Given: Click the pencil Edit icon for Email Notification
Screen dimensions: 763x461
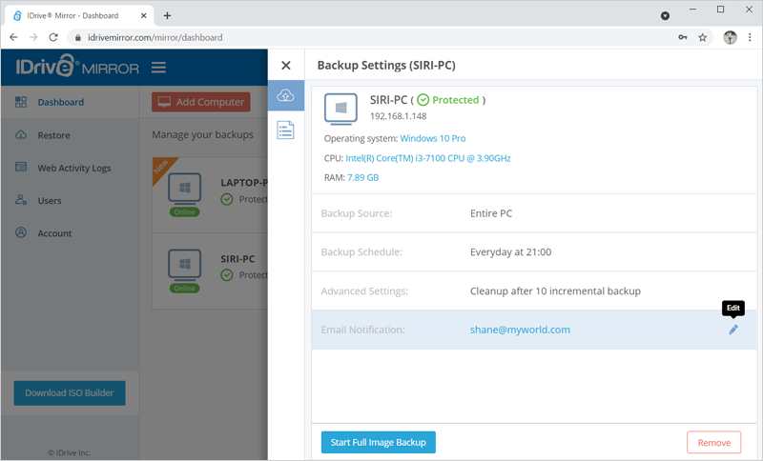Looking at the screenshot, I should (733, 330).
